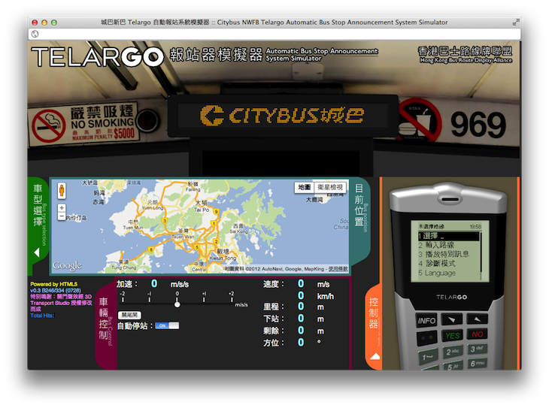This screenshot has height=408, width=549.
Task: Open the 使用條款 terms link on map
Action: (x=338, y=269)
